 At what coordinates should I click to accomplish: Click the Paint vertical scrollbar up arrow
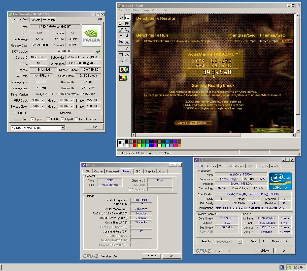point(298,16)
